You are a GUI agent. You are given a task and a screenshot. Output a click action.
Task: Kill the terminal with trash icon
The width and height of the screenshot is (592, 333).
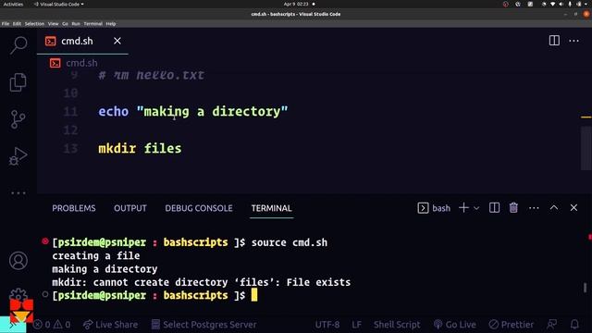point(513,207)
